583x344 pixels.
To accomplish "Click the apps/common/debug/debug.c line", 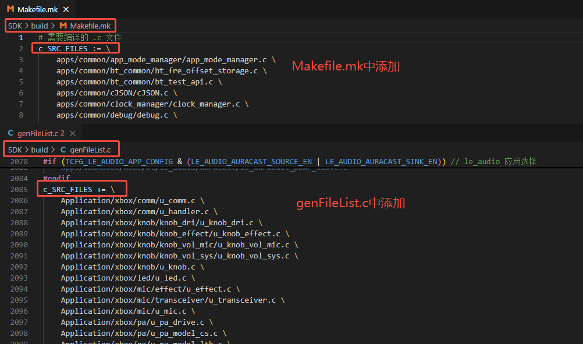I will tap(117, 115).
